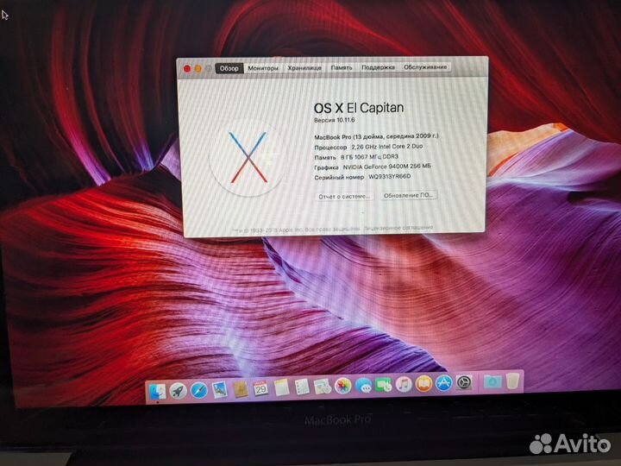This screenshot has height=466, width=621.
Task: Open the Поддержка tab
Action: tap(379, 67)
